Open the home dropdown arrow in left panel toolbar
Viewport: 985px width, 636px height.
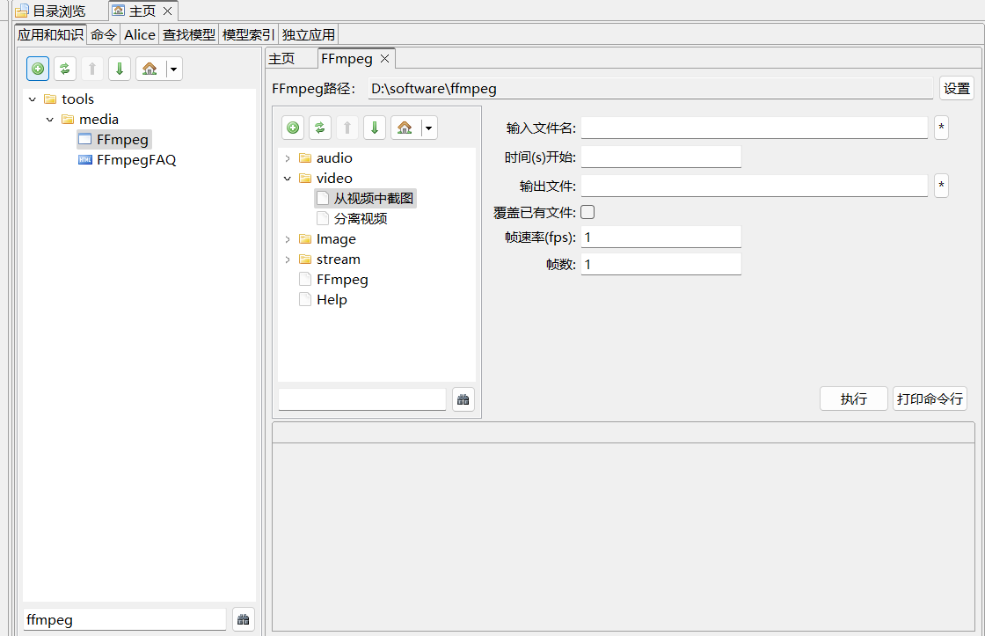coord(174,69)
